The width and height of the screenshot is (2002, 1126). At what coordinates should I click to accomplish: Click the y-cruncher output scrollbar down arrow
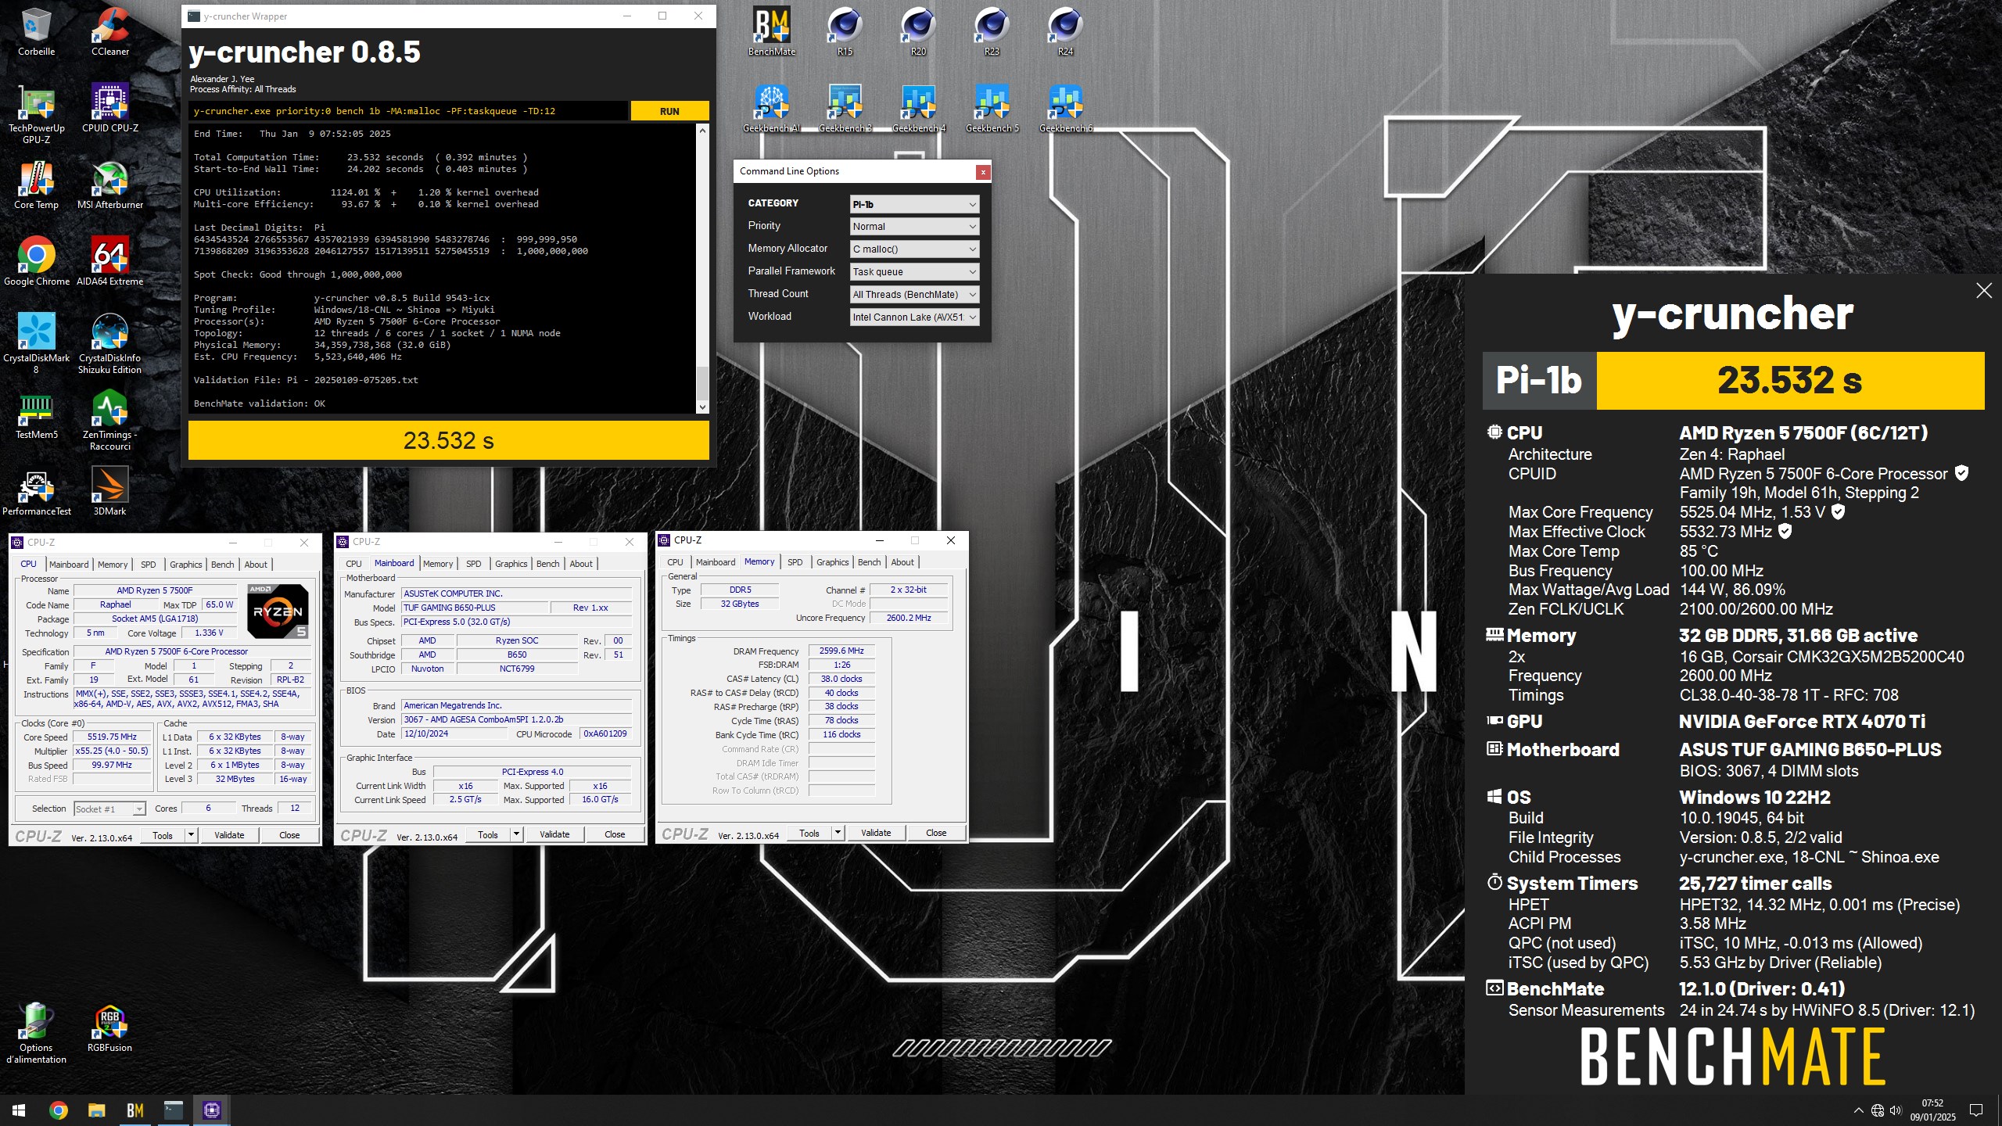pyautogui.click(x=702, y=407)
